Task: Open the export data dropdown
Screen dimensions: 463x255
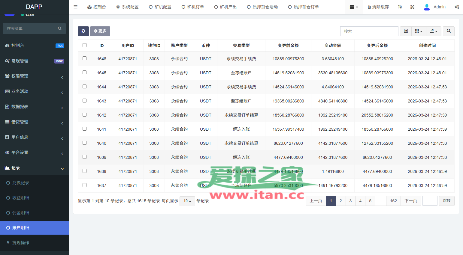Action: tap(434, 31)
